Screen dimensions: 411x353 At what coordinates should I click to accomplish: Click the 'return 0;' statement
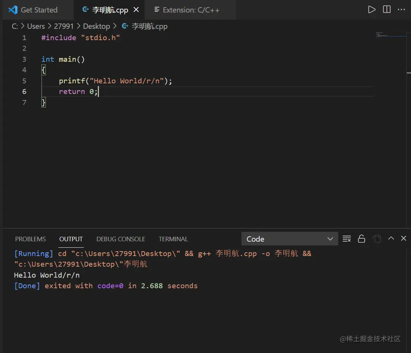(78, 91)
